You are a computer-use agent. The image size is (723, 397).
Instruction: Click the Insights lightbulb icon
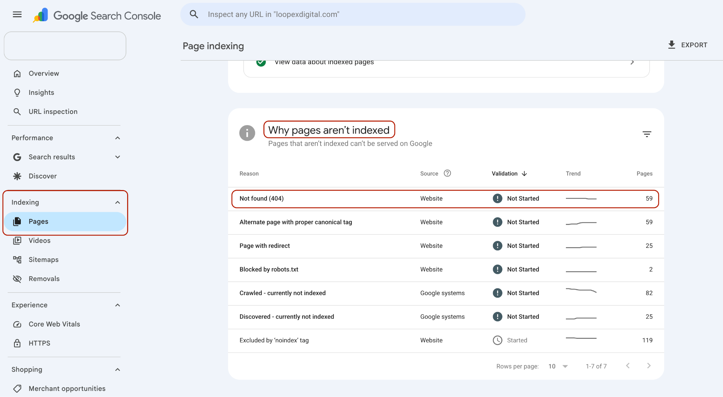[x=17, y=92]
